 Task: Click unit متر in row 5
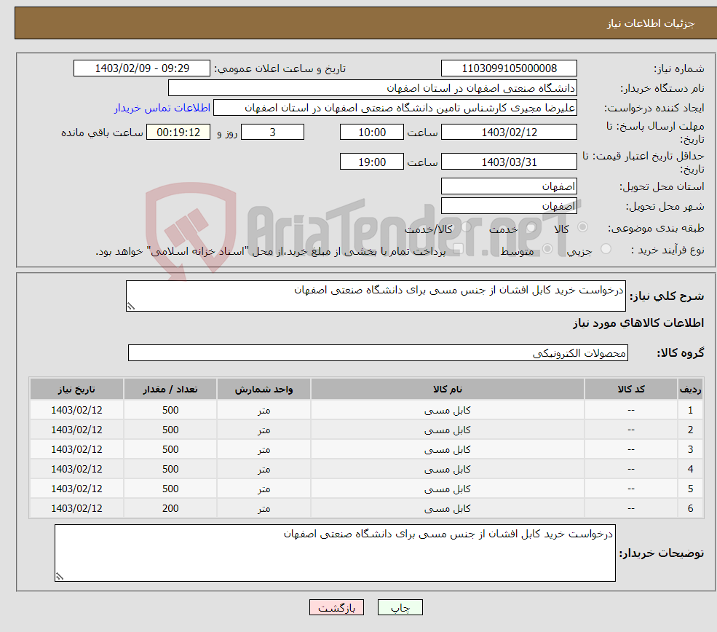point(264,489)
